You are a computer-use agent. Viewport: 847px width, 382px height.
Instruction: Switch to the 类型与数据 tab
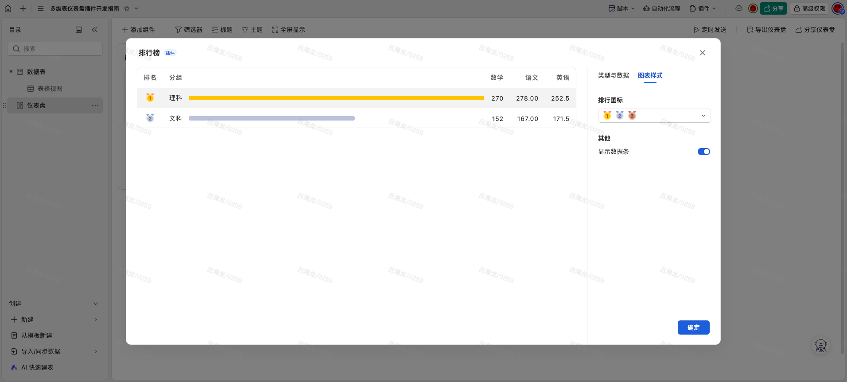[613, 75]
